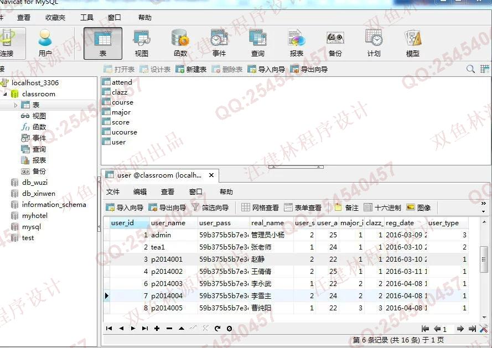Open the 计划 (Schedule) toolbar icon
The height and width of the screenshot is (348, 492).
click(374, 43)
